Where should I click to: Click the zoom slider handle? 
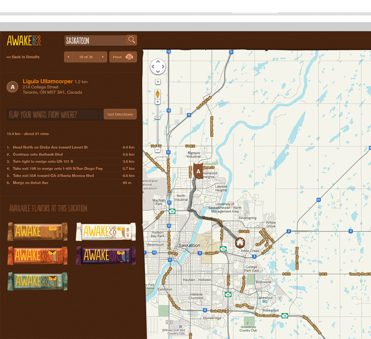pyautogui.click(x=158, y=117)
